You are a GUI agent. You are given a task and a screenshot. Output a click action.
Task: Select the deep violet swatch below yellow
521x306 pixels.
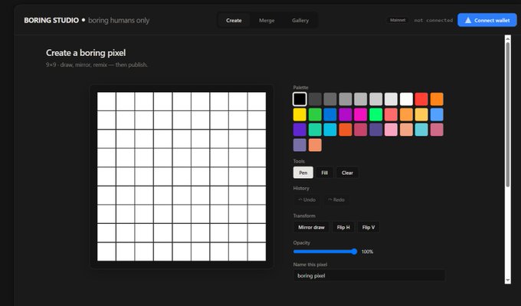click(300, 130)
